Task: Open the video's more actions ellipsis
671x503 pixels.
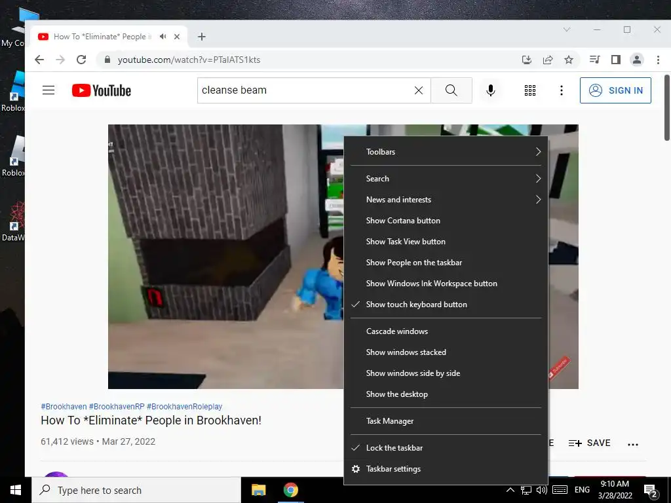Action: [633, 444]
